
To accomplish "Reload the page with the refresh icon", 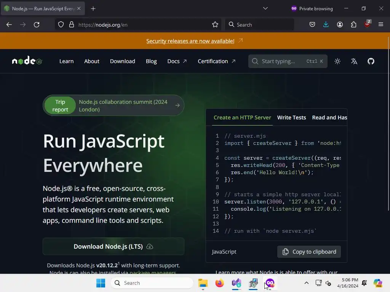I will pos(37,25).
